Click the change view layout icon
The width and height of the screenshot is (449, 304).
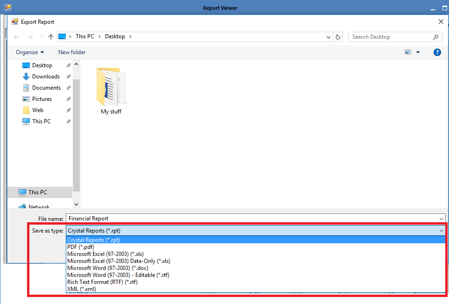pos(408,52)
